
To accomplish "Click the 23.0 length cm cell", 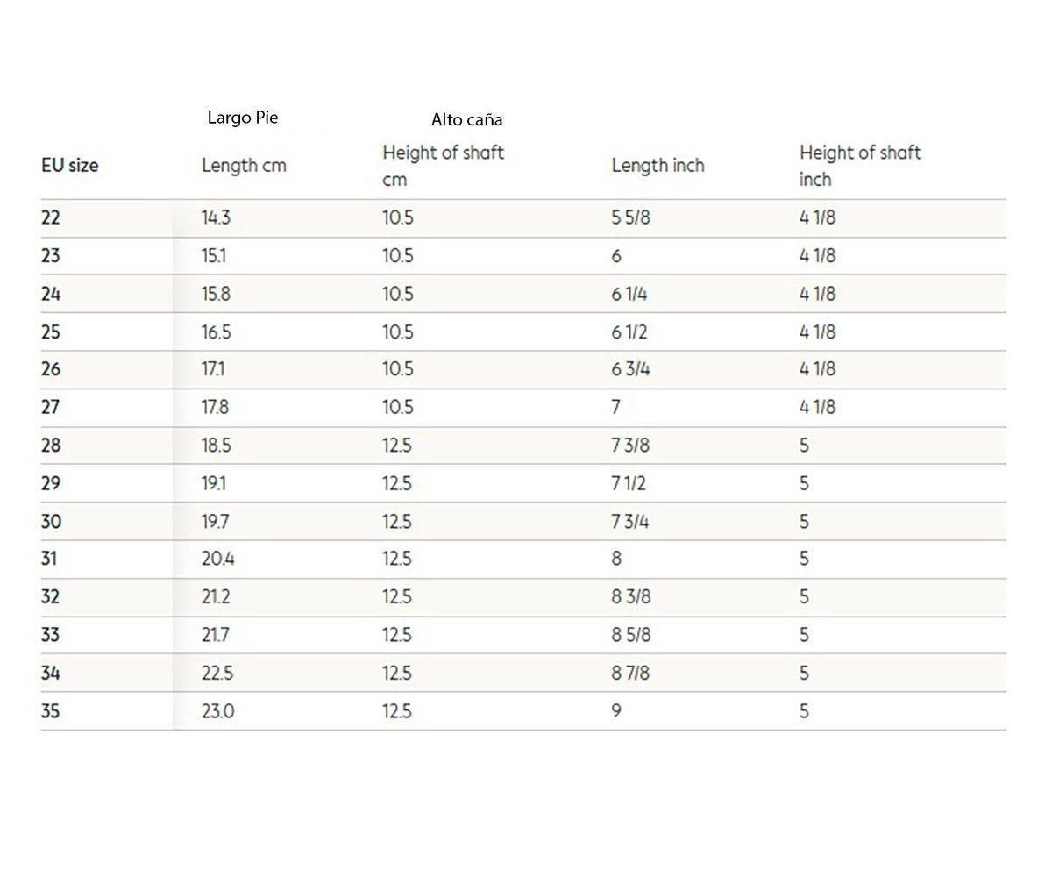I will [x=217, y=711].
